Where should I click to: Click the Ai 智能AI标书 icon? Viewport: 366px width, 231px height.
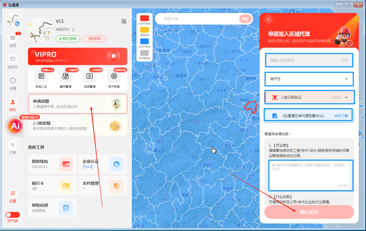tap(14, 126)
